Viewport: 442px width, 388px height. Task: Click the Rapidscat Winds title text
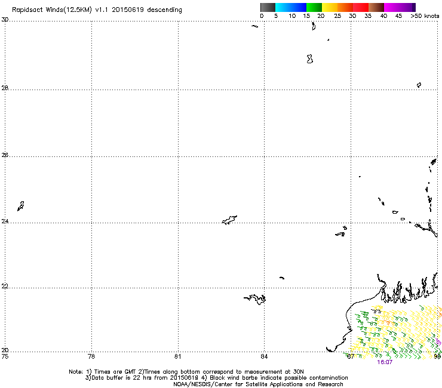tap(97, 10)
